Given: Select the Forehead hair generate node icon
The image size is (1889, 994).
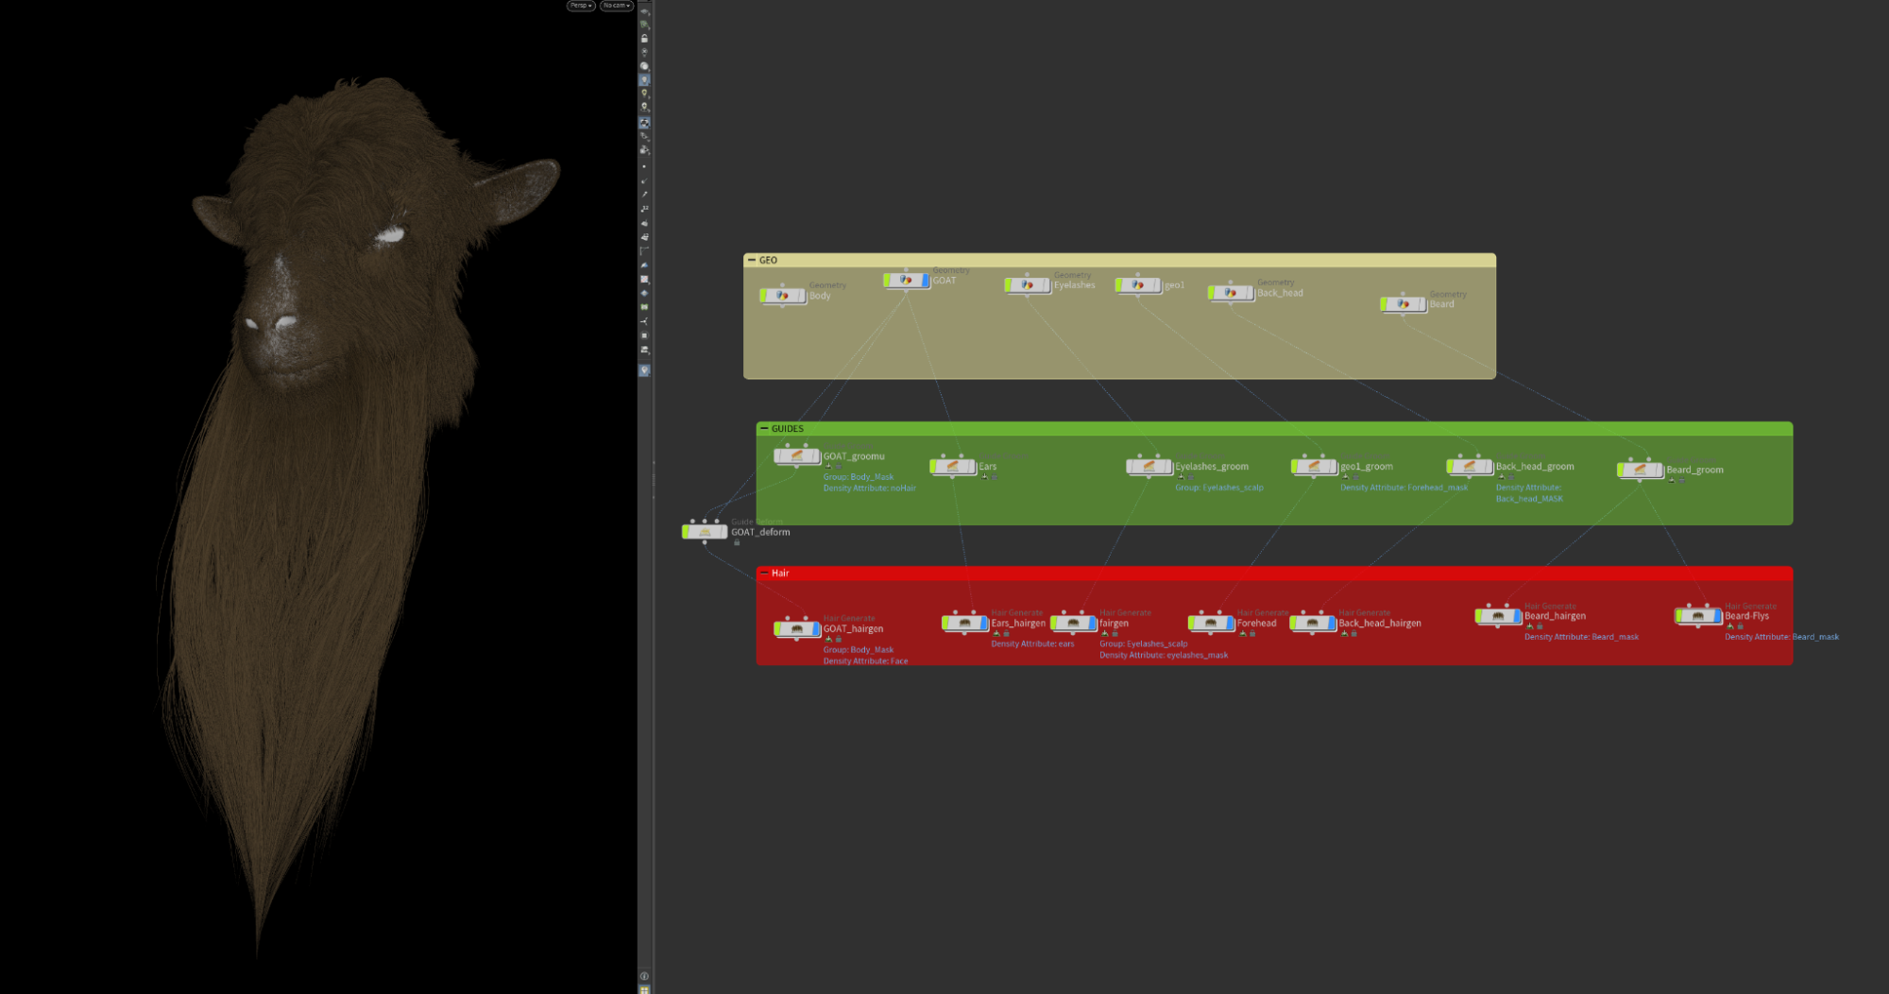Looking at the screenshot, I should pos(1212,624).
